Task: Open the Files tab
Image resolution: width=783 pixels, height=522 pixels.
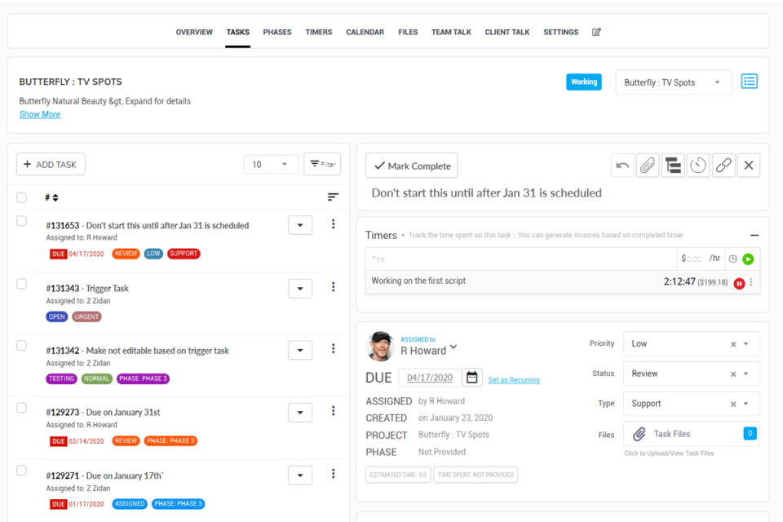Action: coord(408,32)
